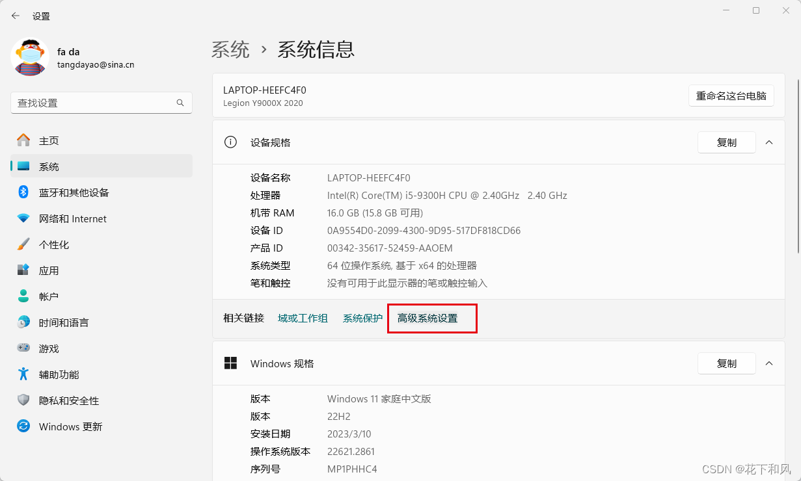Image resolution: width=801 pixels, height=481 pixels.
Task: Click the Bluetooth icon in sidebar
Action: [x=23, y=192]
